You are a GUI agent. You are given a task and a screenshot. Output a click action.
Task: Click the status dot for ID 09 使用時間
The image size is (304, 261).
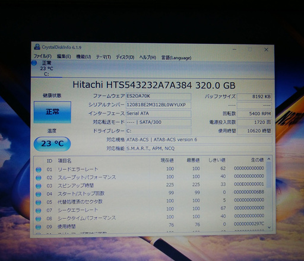click(x=39, y=227)
